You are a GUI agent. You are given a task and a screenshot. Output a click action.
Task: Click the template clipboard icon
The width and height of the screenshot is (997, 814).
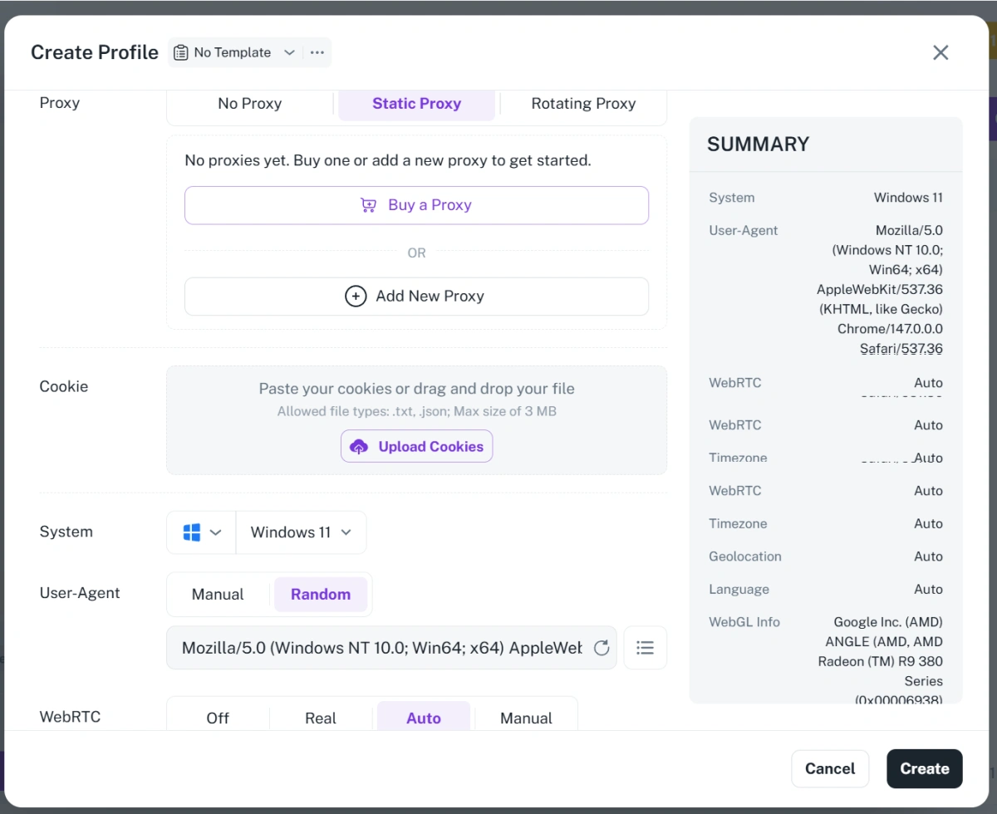pyautogui.click(x=180, y=52)
